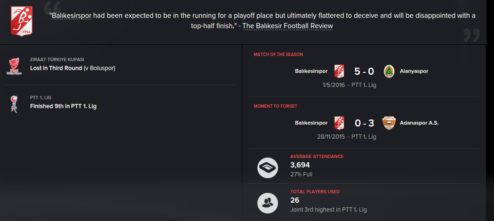Viewport: 494px width, 221px height.
Task: Open the 0 - 3 match score
Action: (364, 123)
